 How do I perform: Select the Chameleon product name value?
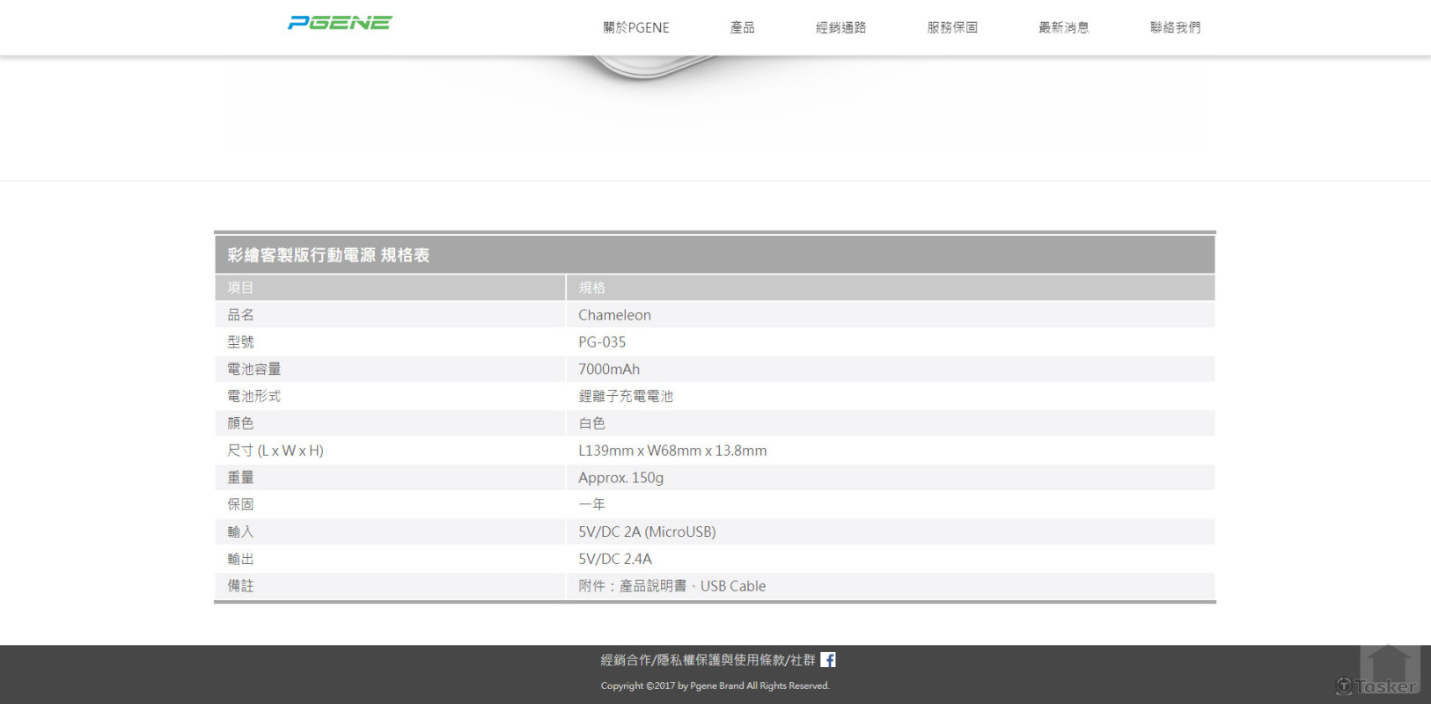point(614,315)
